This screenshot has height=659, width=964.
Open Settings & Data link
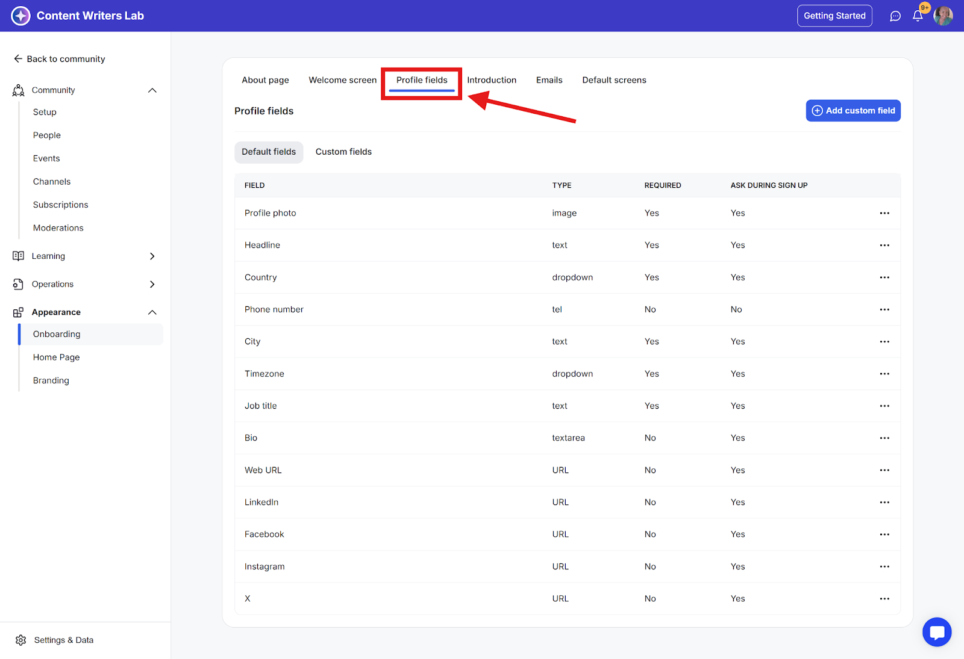pos(64,640)
